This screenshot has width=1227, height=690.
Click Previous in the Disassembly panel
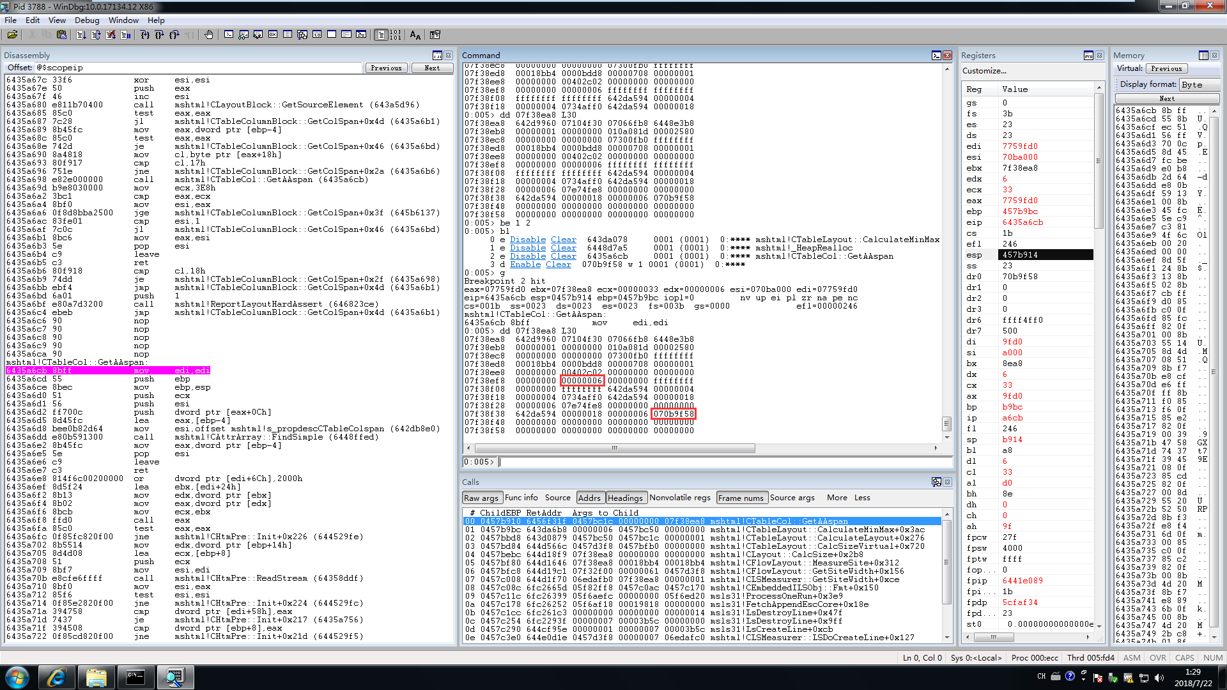[386, 68]
